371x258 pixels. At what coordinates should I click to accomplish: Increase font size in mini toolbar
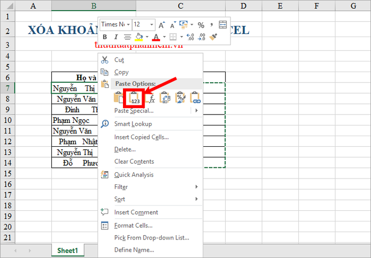tap(162, 25)
